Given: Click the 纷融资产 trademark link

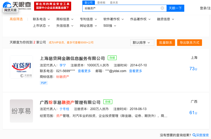Looking at the screenshot, I should (x=63, y=77).
